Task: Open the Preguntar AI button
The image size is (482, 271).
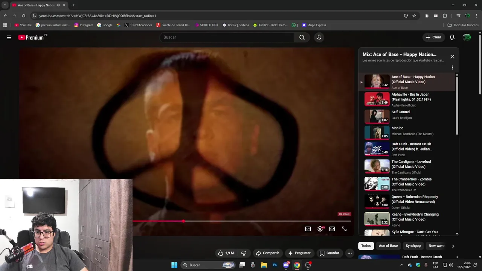Action: [x=299, y=253]
